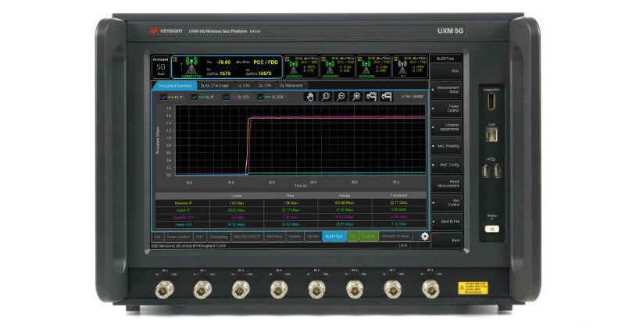Open the MAC/RLC/PDCP function tab
This screenshot has height=328, width=625.
[247, 237]
